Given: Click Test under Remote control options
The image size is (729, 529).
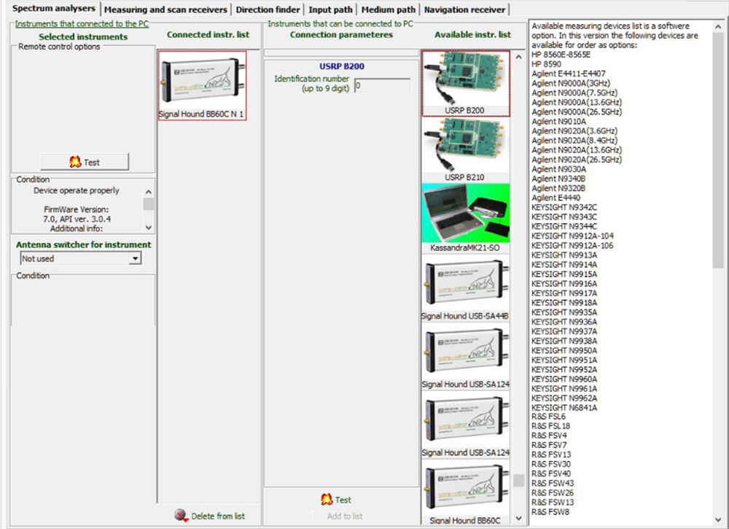Looking at the screenshot, I should coord(85,162).
